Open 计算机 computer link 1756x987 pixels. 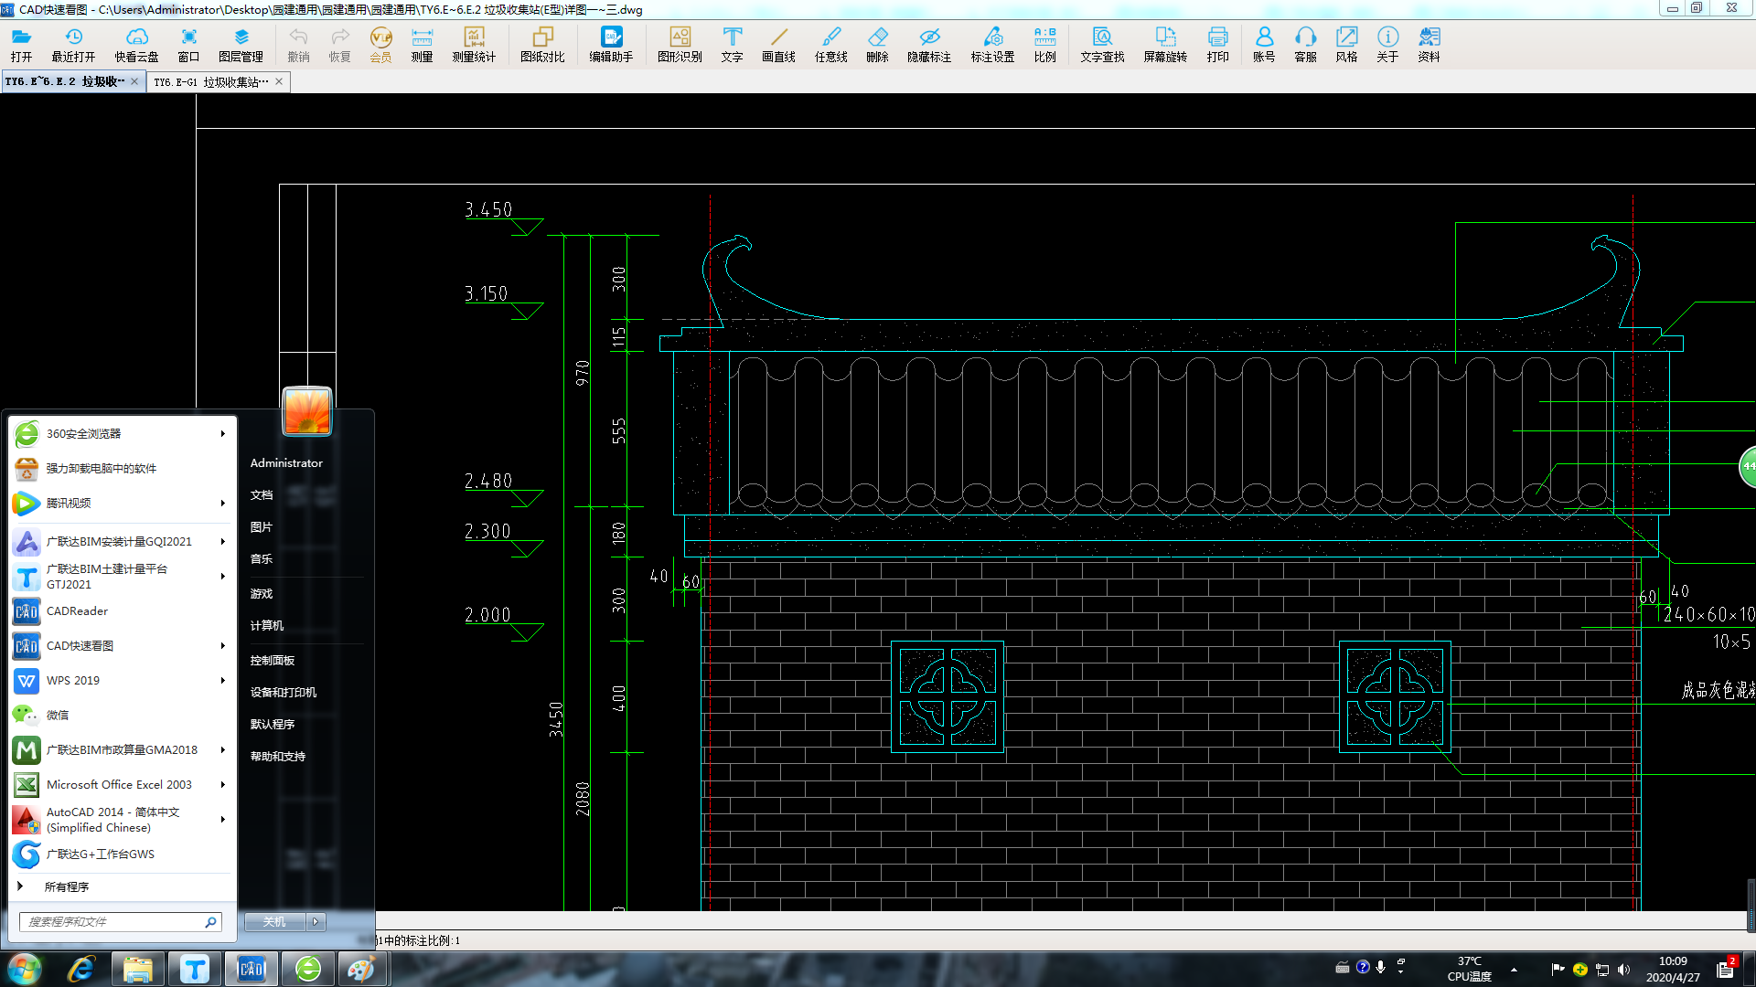pos(267,626)
